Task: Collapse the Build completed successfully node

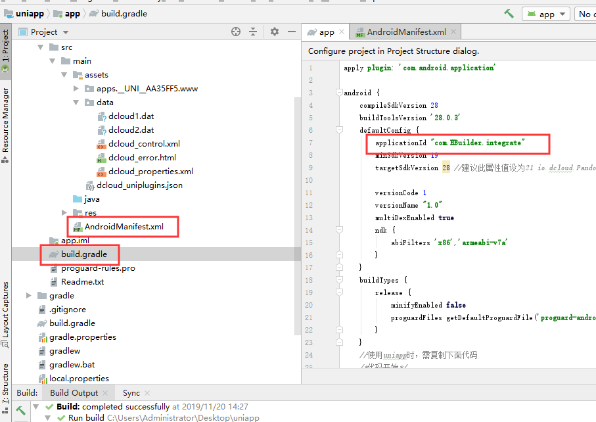Action: [36, 406]
